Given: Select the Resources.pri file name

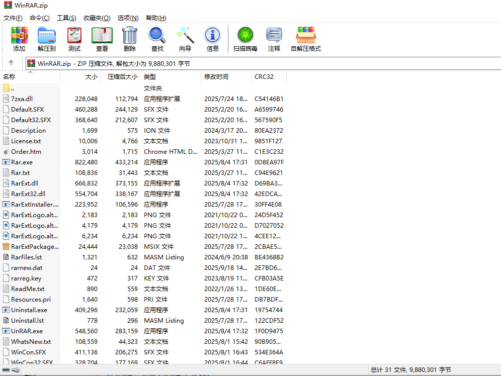Looking at the screenshot, I should [x=31, y=300].
